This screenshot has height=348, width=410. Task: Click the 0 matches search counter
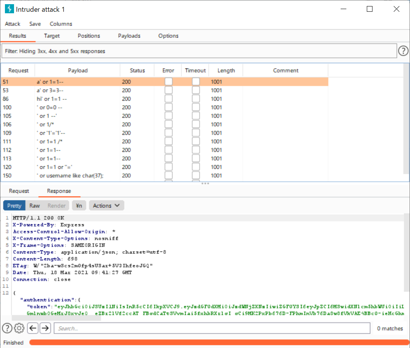click(x=390, y=328)
